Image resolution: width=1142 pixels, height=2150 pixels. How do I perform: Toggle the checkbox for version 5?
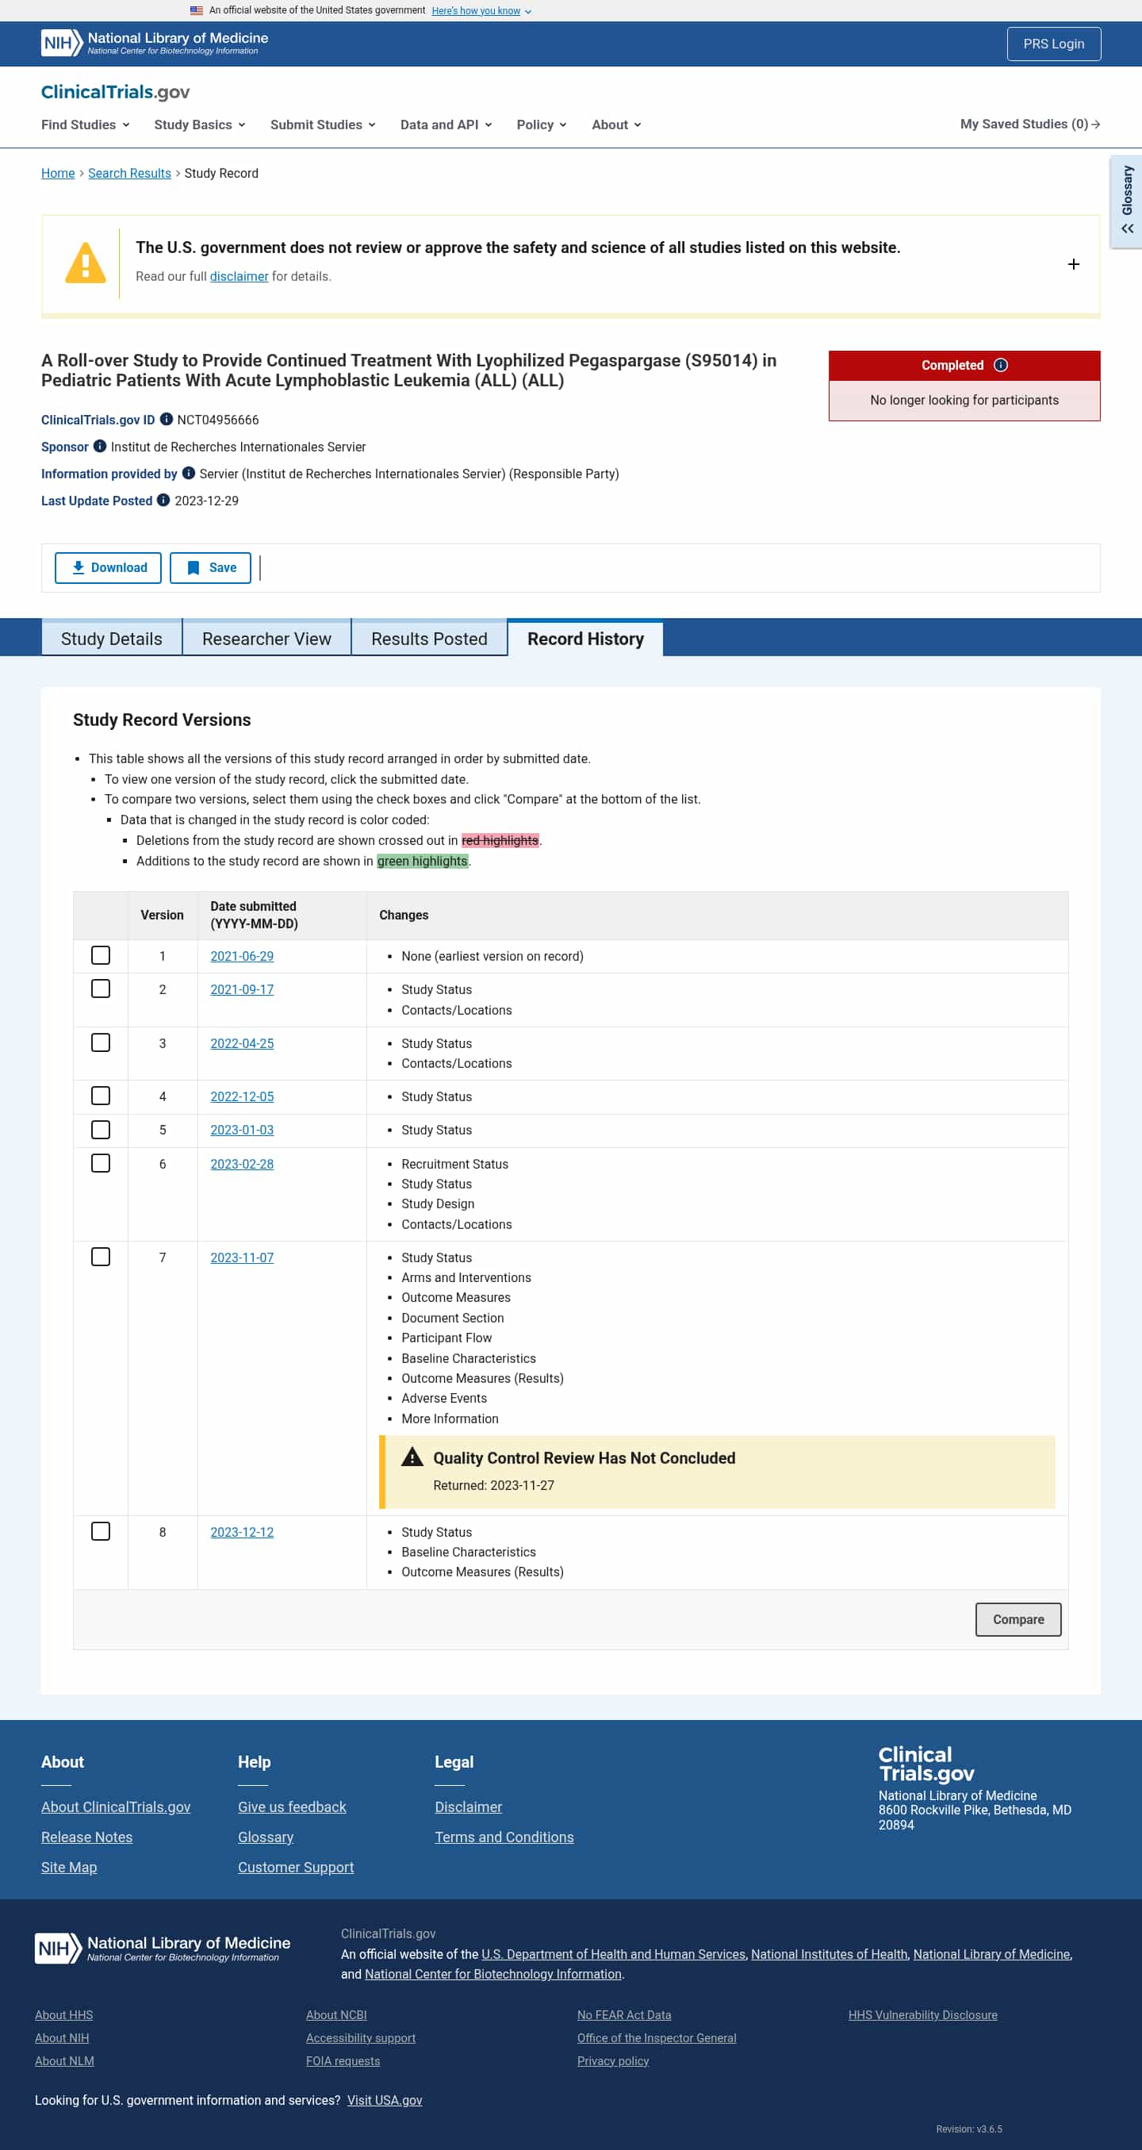100,1129
